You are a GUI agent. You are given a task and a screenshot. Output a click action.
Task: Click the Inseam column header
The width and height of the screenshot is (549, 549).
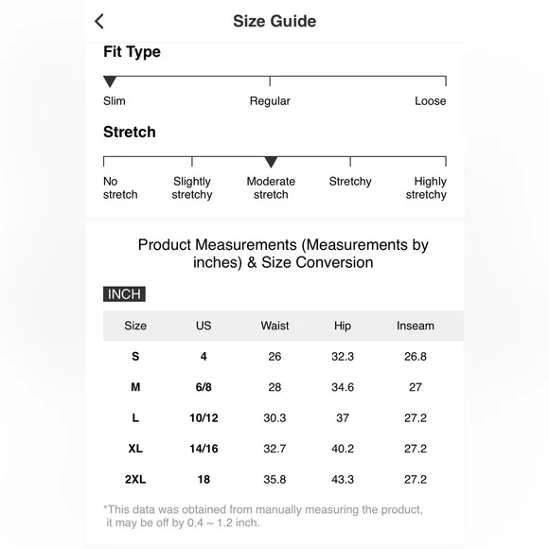click(416, 326)
